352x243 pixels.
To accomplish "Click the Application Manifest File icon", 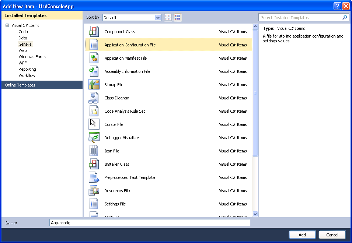I will [x=94, y=58].
